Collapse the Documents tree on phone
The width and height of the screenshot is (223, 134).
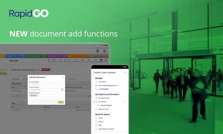coord(94,102)
